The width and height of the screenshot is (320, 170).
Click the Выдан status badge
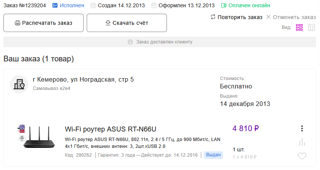click(213, 155)
